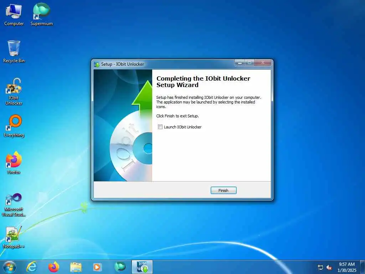Click the IObit setup taskbar button

click(x=142, y=267)
